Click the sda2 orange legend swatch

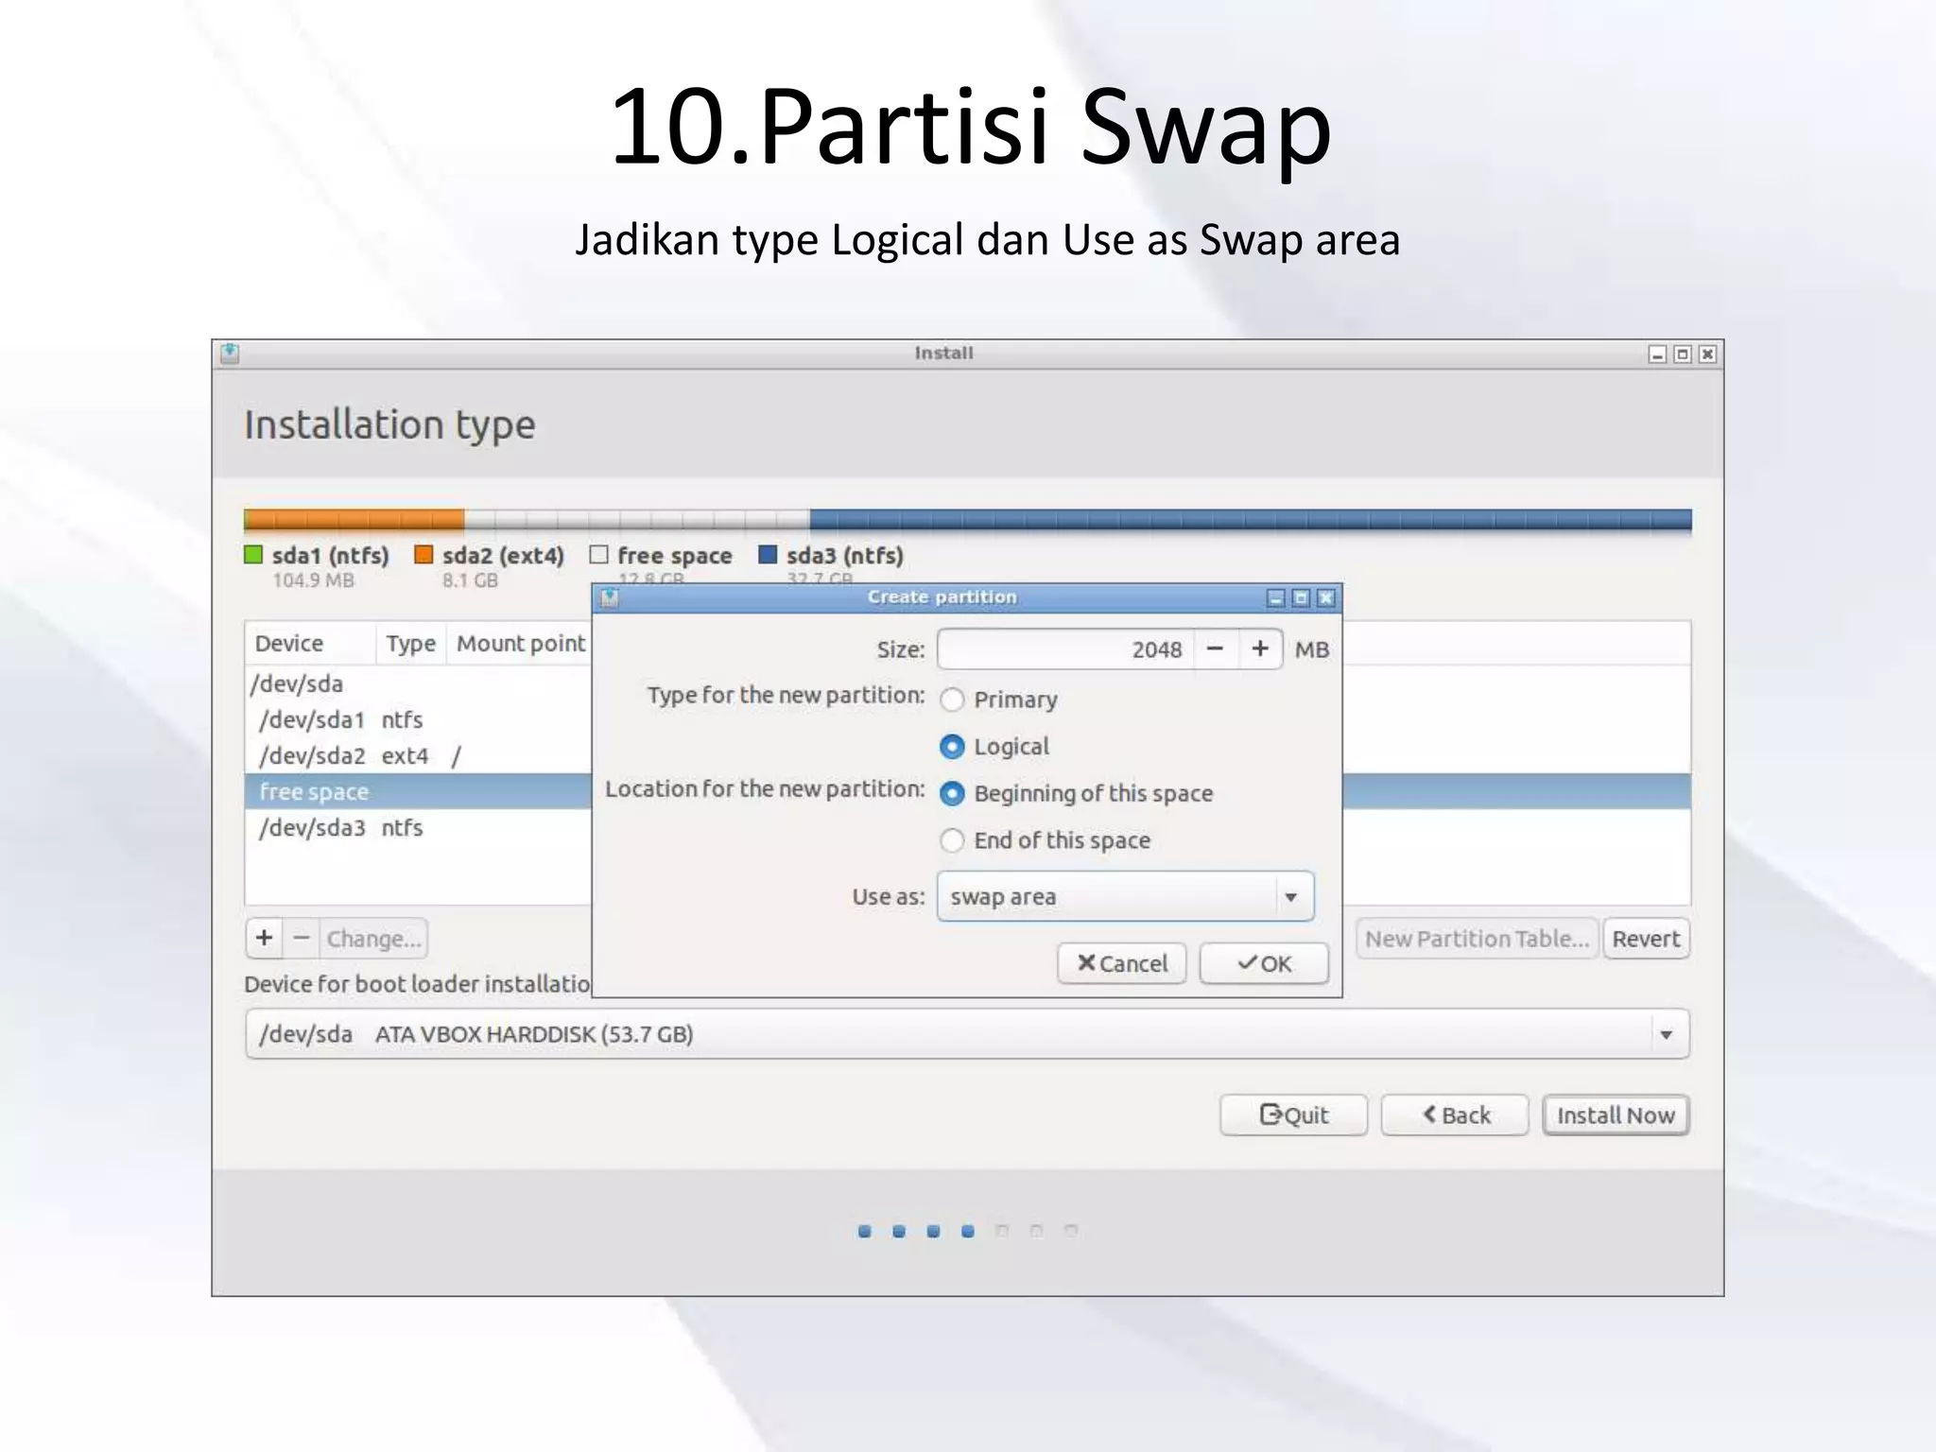coord(423,555)
